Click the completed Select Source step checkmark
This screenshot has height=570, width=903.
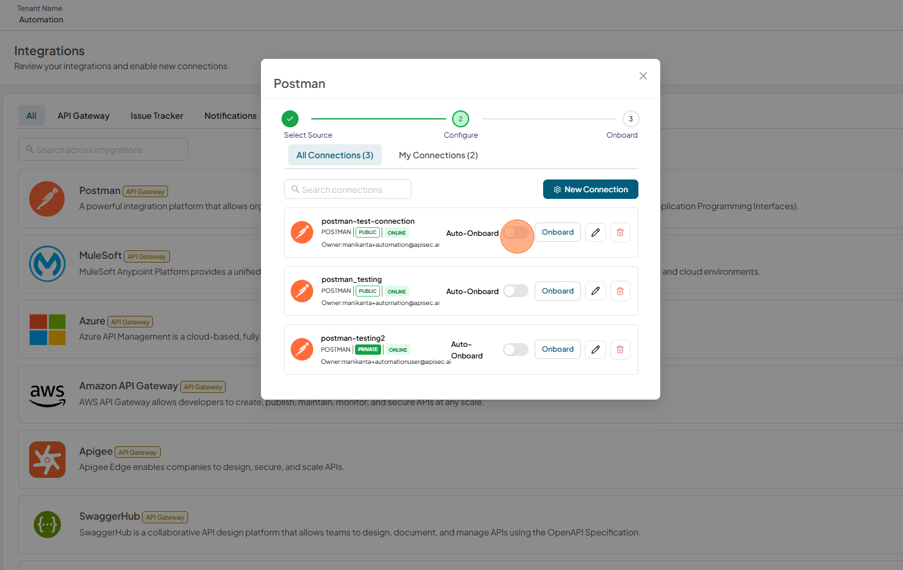(x=290, y=119)
